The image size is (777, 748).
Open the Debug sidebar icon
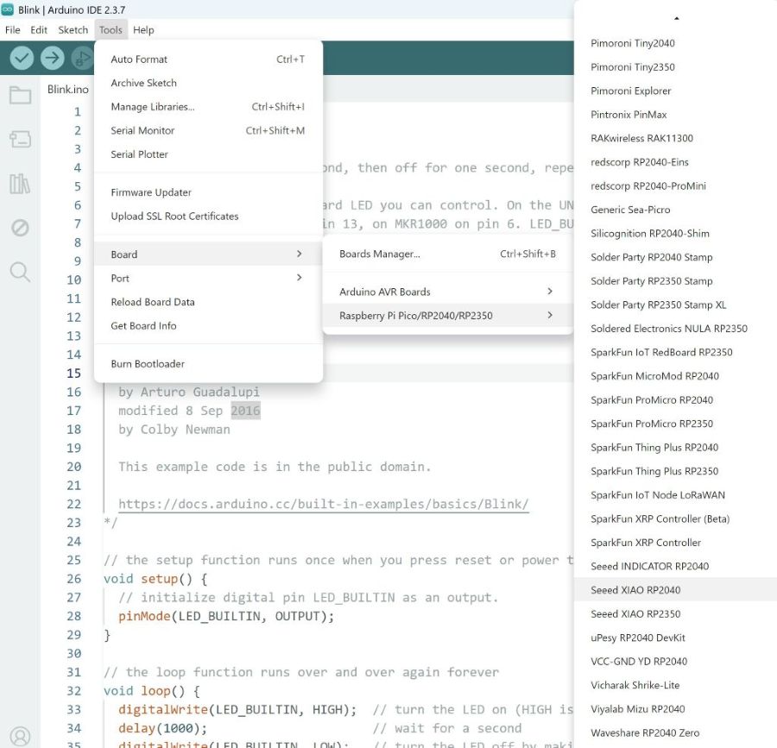point(21,228)
